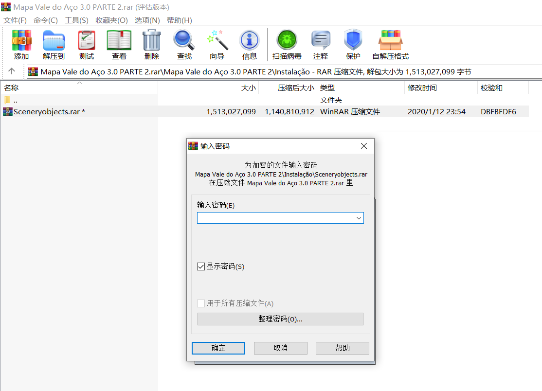The width and height of the screenshot is (542, 391).
Task: Click the archive path address field
Action: (285, 71)
